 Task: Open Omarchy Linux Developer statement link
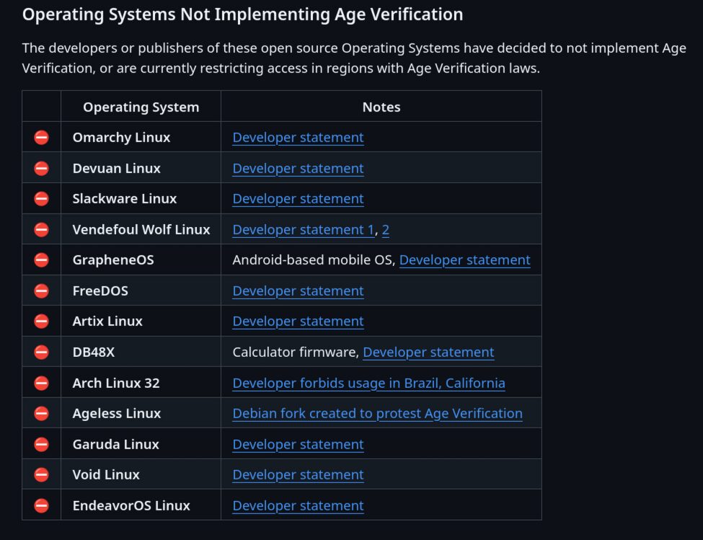point(298,137)
